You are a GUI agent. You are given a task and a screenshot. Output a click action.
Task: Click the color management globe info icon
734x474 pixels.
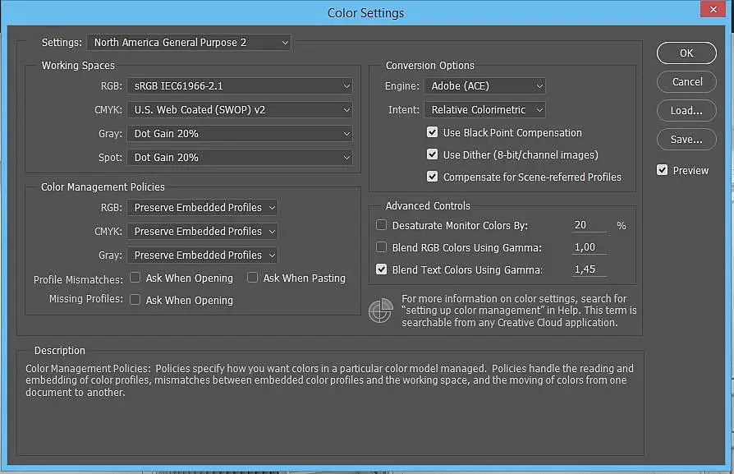point(380,311)
